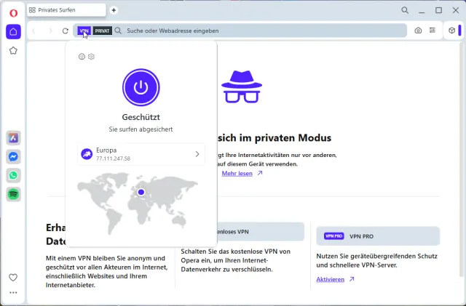Follow the Mehr lesen link
The height and width of the screenshot is (306, 466).
point(237,174)
